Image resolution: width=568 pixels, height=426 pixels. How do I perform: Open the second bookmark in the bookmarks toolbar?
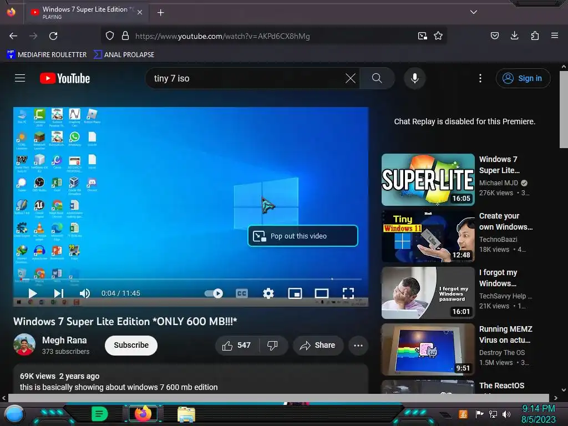[x=124, y=55]
